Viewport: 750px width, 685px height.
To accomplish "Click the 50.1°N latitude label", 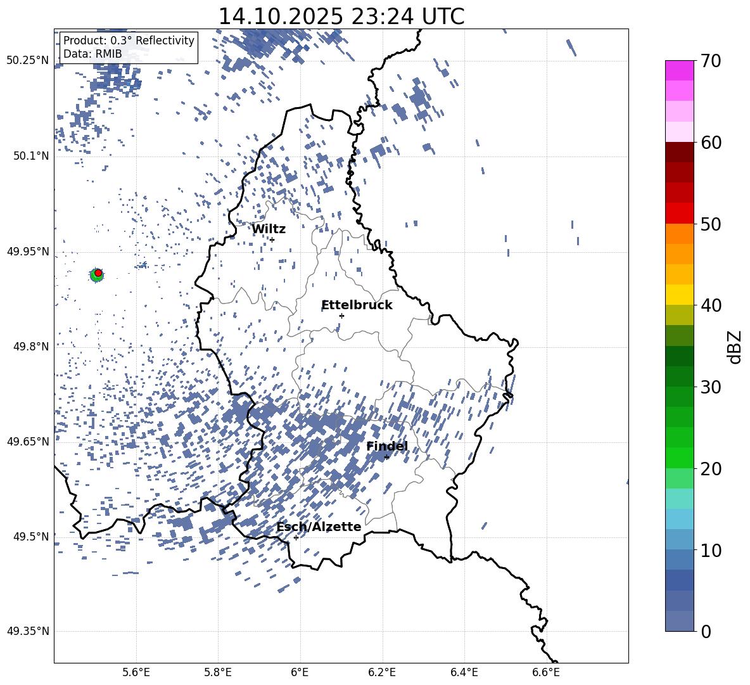I will [31, 157].
